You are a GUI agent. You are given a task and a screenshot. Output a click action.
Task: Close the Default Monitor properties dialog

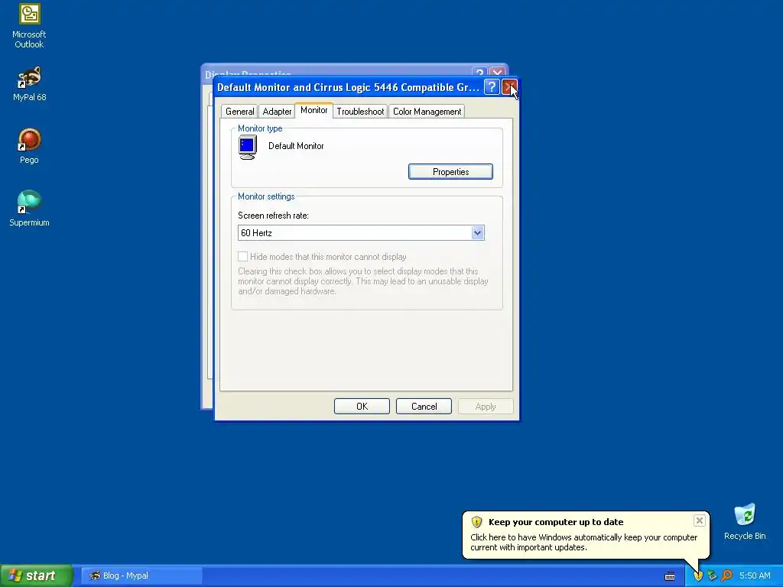[508, 87]
